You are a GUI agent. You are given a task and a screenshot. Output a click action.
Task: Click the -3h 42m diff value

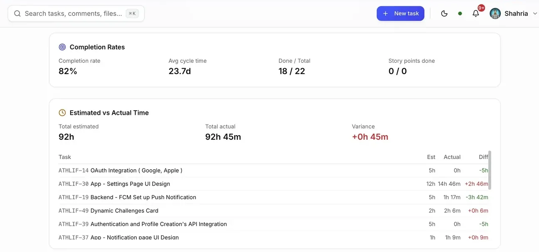477,197
